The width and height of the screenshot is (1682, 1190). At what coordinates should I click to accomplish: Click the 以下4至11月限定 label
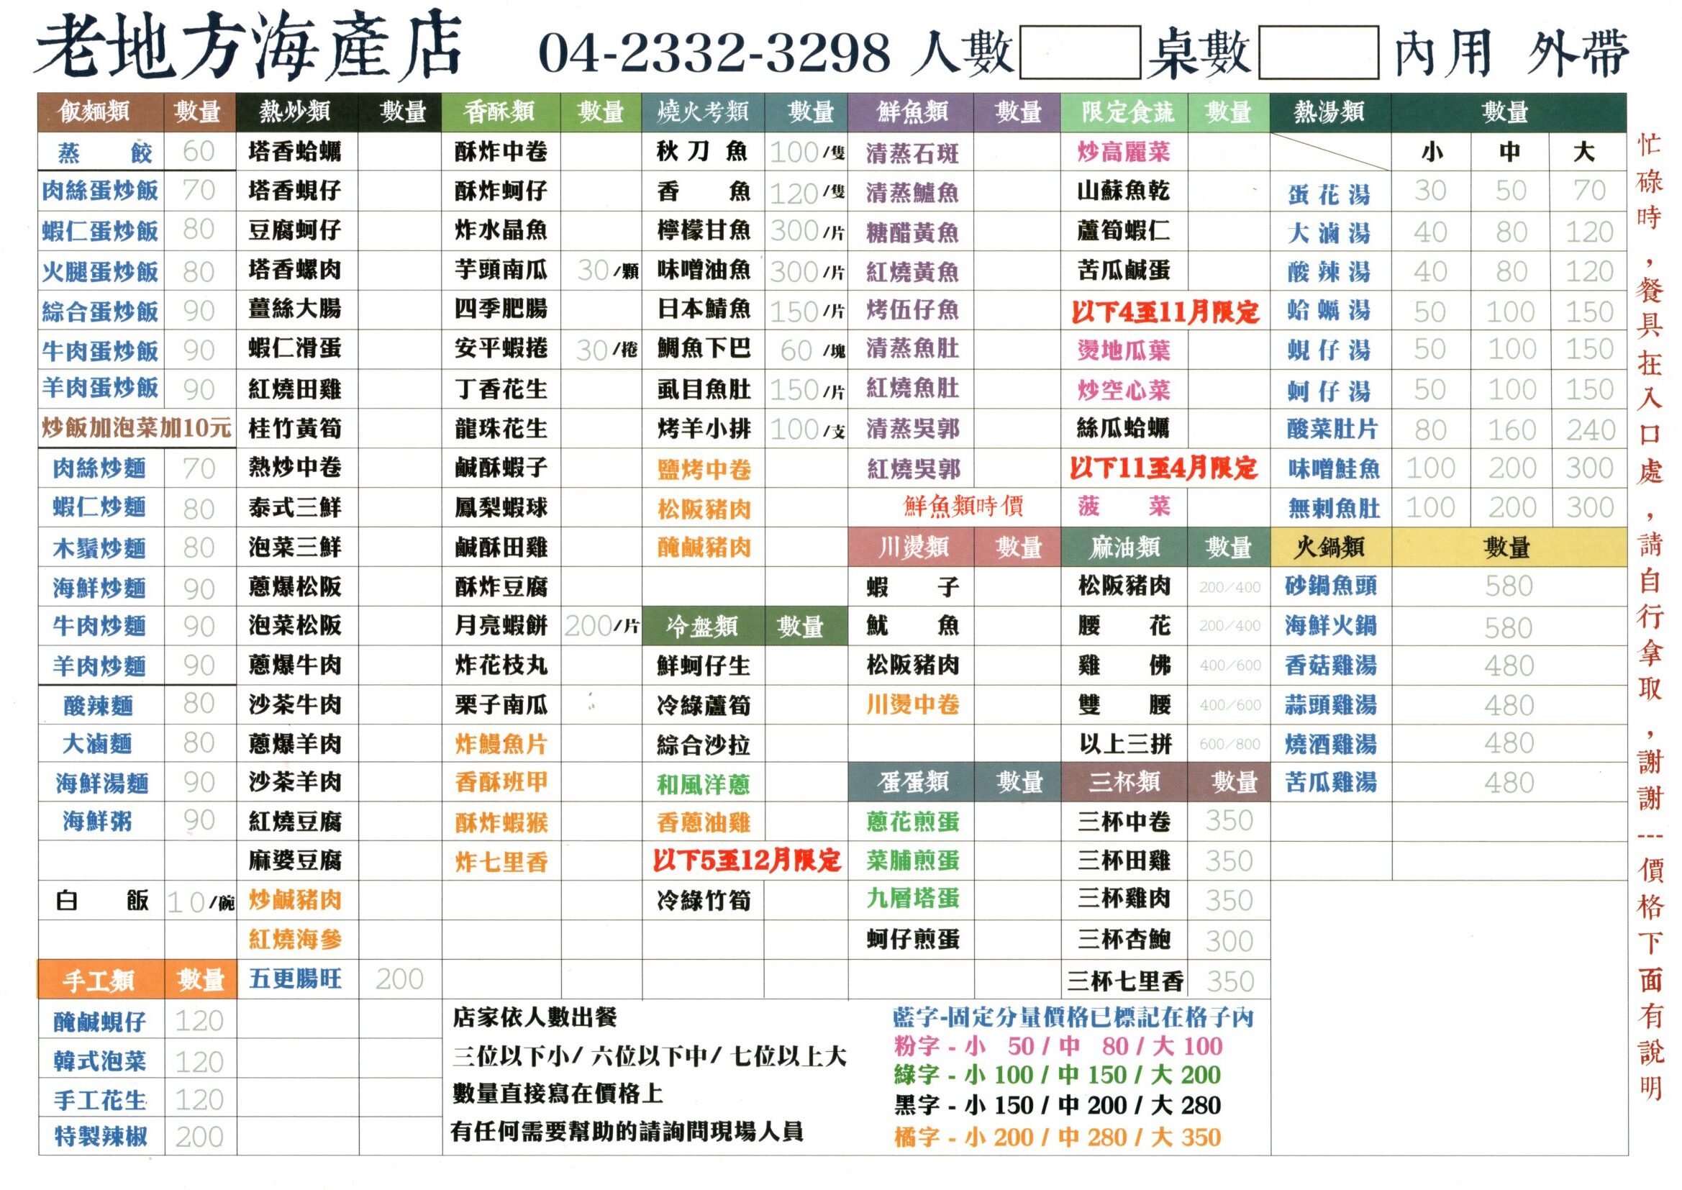[1165, 312]
